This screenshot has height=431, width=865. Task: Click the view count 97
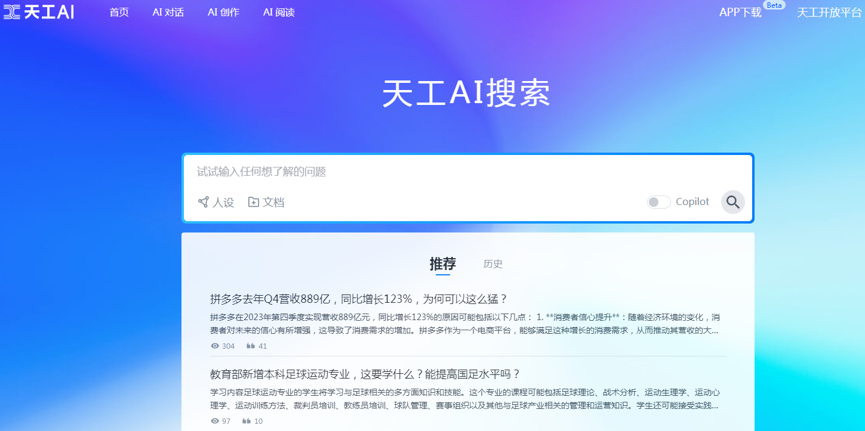(x=226, y=421)
